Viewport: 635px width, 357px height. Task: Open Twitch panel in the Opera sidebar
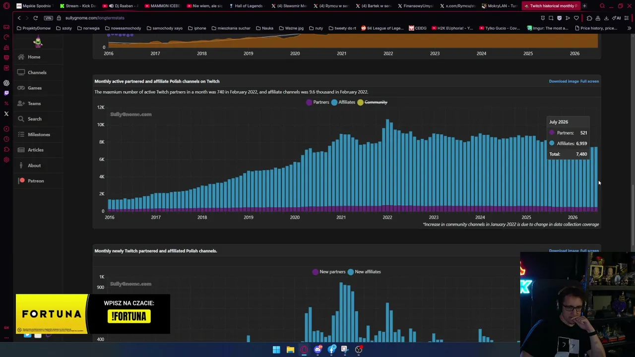pyautogui.click(x=6, y=93)
